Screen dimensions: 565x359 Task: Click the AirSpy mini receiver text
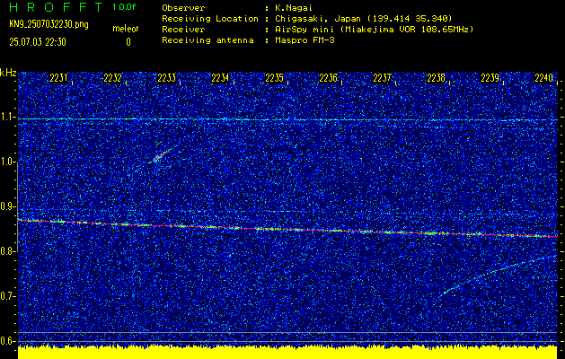point(375,30)
